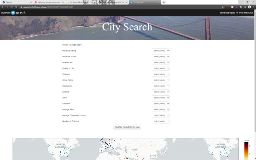The width and height of the screenshot is (256, 160).
Task: Close the Devpost tab
Action: pyautogui.click(x=31, y=2)
